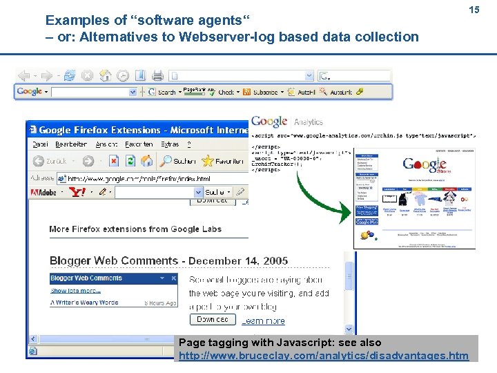
Task: Click the horizontal scrollbar left arrow
Action: pos(33,338)
